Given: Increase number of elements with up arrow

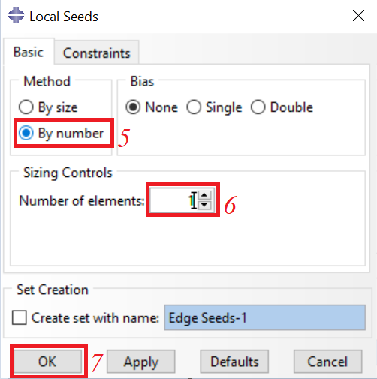Looking at the screenshot, I should [x=204, y=194].
